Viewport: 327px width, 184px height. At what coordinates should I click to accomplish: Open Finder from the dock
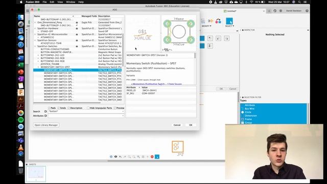click(20, 17)
